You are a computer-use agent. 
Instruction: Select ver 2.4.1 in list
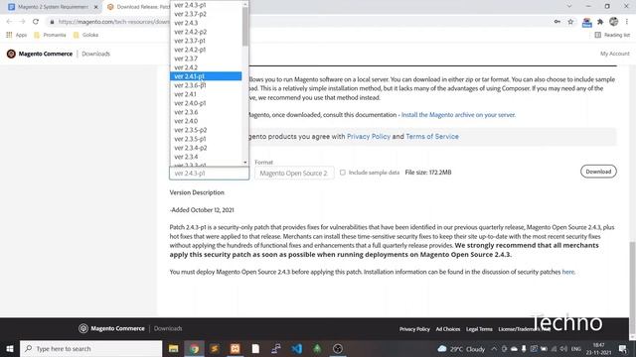206,94
